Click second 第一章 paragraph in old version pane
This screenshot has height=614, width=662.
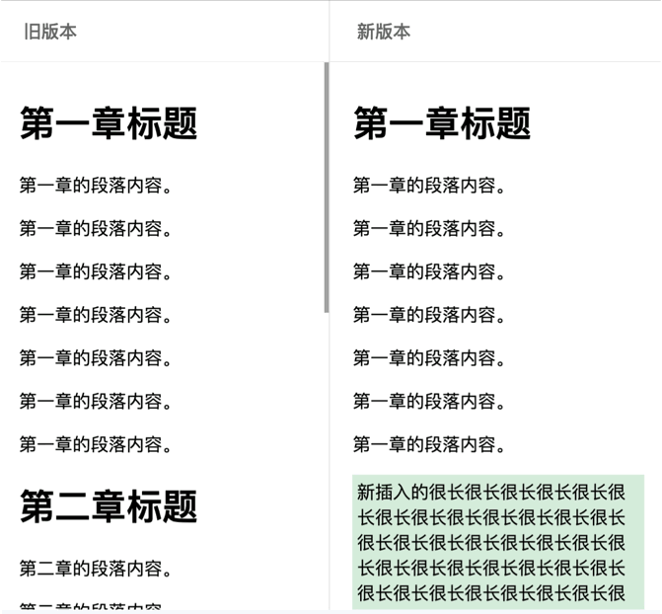tap(96, 229)
